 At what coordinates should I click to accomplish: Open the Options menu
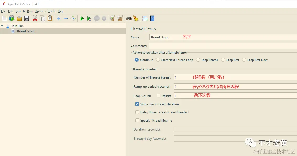click(x=40, y=11)
